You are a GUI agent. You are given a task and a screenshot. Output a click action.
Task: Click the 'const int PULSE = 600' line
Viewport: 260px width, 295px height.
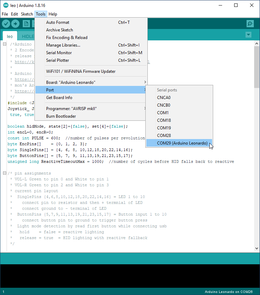pyautogui.click(x=76, y=138)
